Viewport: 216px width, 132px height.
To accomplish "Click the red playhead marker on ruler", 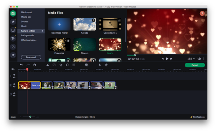I will [27, 70].
